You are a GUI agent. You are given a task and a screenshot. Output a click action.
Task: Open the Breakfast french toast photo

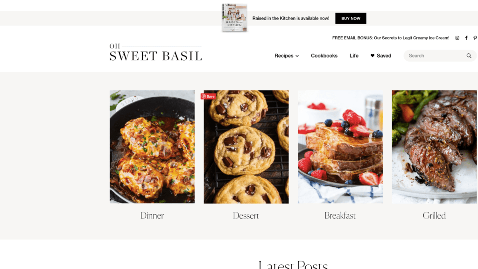click(340, 147)
